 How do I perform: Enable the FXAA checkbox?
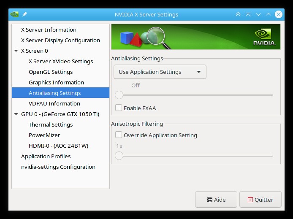(119, 108)
